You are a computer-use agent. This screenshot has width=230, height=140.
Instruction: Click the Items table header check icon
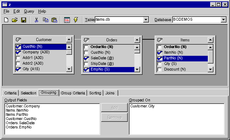point(160,40)
